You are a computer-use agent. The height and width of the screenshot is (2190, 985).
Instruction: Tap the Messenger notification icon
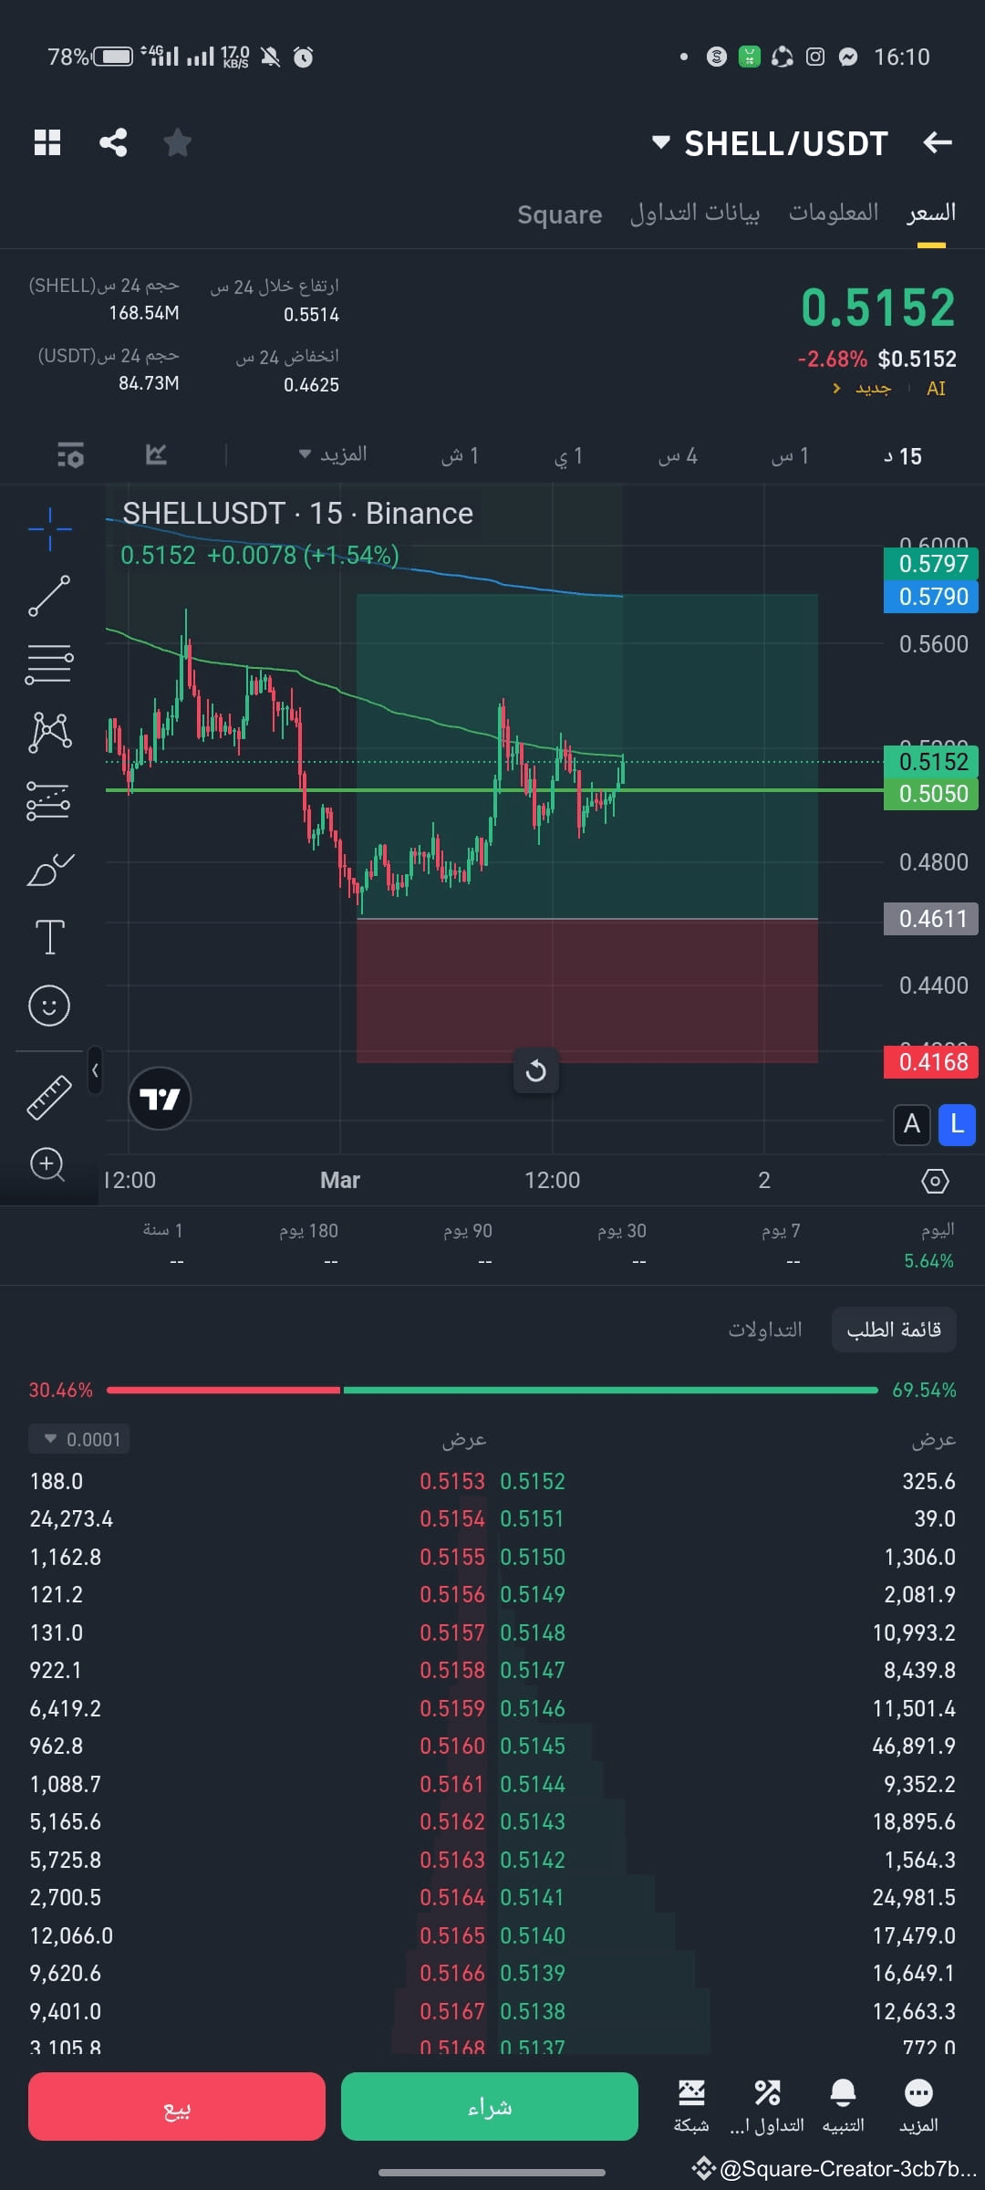point(848,57)
